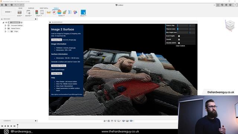Activate the root component radio button
Screen dimensions: 238x134
click(x=22, y=22)
